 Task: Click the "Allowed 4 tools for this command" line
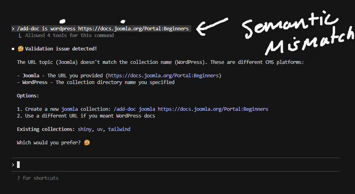pyautogui.click(x=69, y=35)
